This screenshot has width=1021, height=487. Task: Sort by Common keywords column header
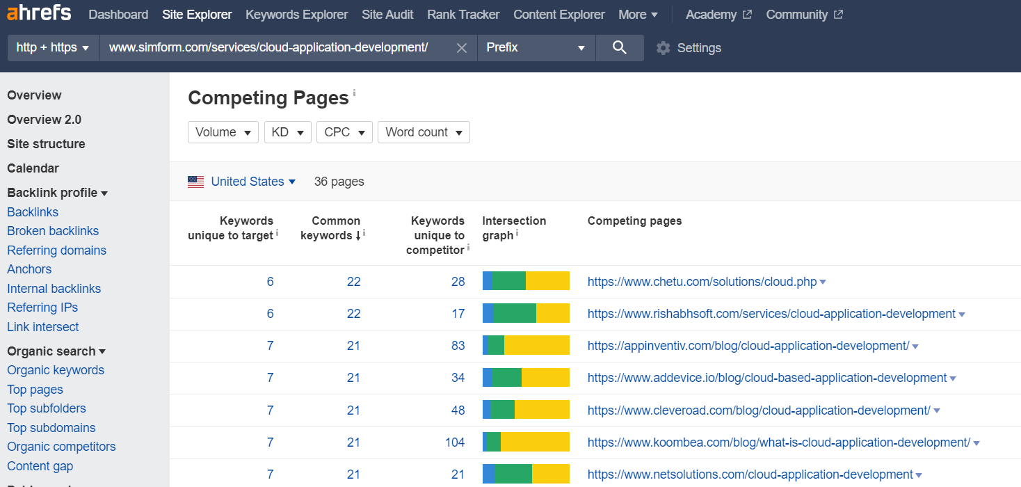(330, 228)
